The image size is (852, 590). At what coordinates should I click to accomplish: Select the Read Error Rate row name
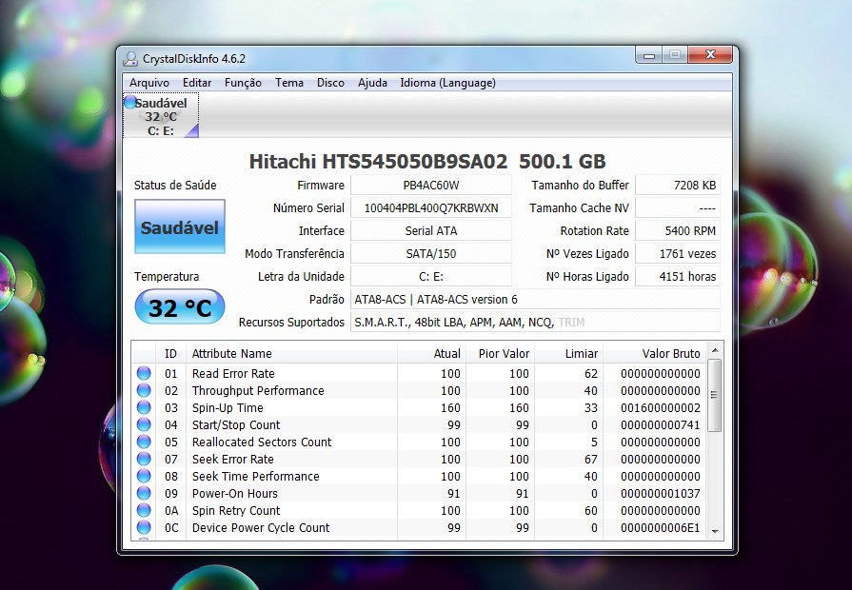[233, 373]
